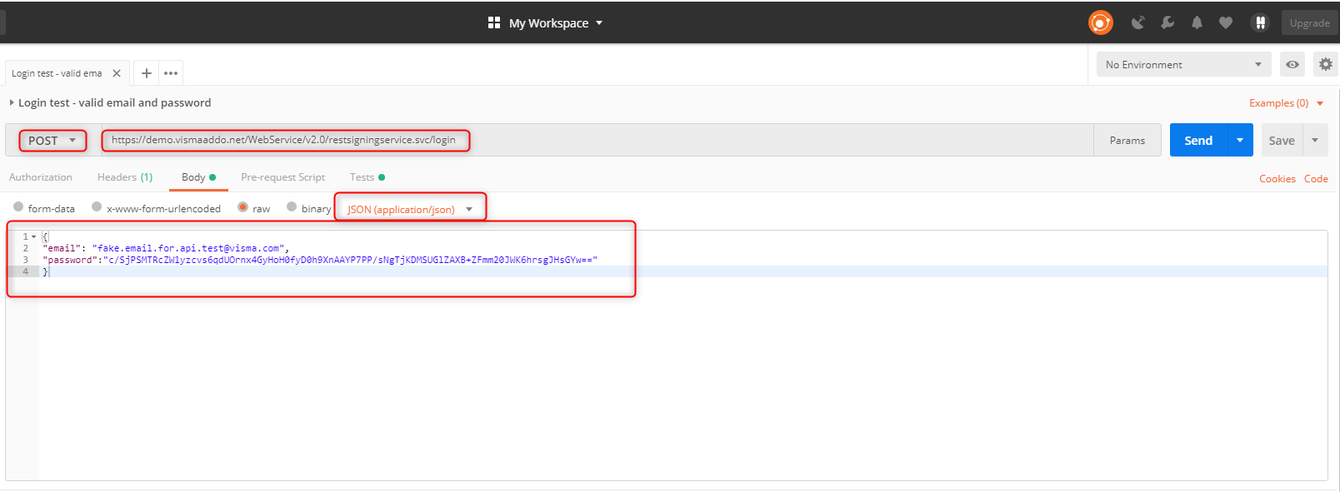This screenshot has width=1340, height=492.
Task: Open the POST method dropdown
Action: pos(52,141)
